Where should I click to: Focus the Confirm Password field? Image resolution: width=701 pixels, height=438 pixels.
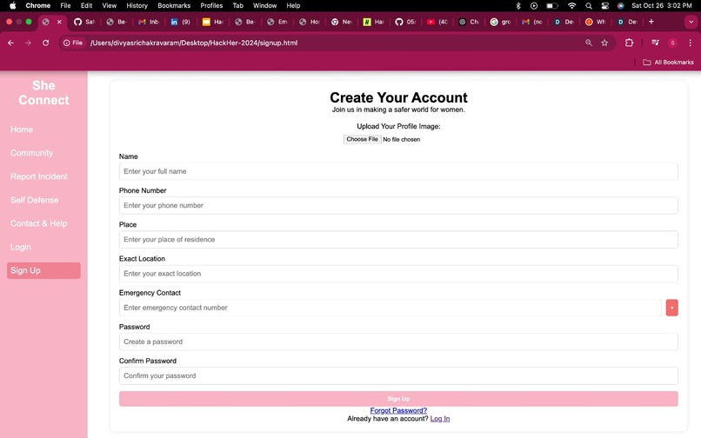click(398, 376)
